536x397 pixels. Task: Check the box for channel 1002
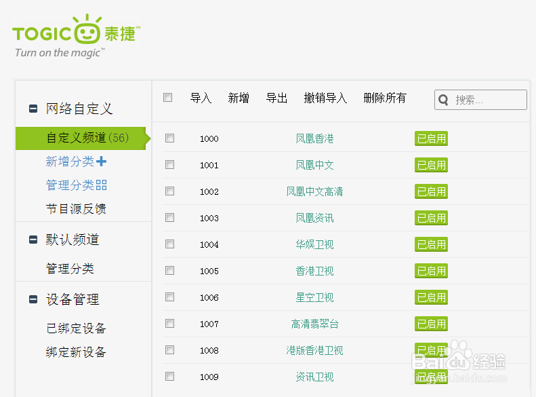coord(169,191)
